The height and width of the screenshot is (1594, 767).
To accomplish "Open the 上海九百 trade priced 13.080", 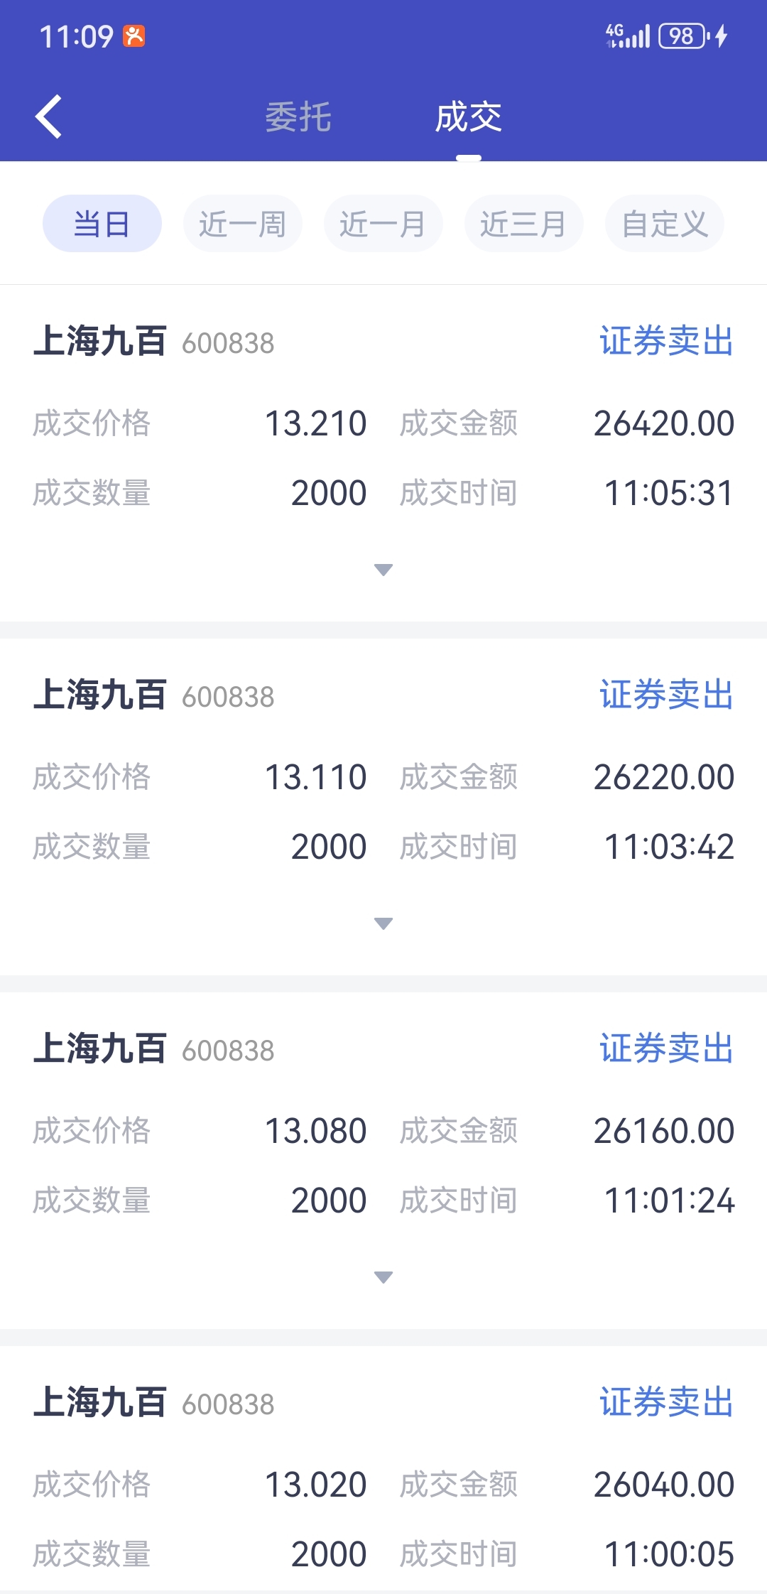I will [100, 1049].
